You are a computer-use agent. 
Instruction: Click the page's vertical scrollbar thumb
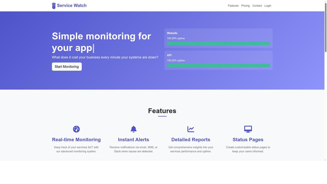pos(325,27)
